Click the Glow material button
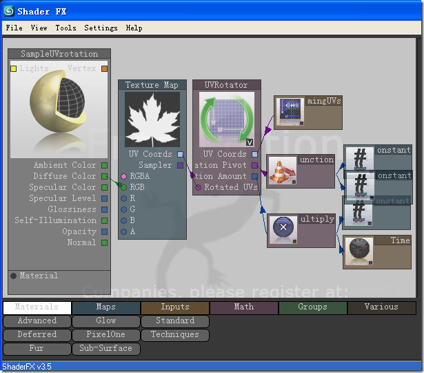 106,321
